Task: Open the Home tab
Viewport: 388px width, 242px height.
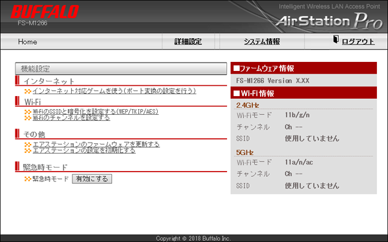Action: point(27,42)
